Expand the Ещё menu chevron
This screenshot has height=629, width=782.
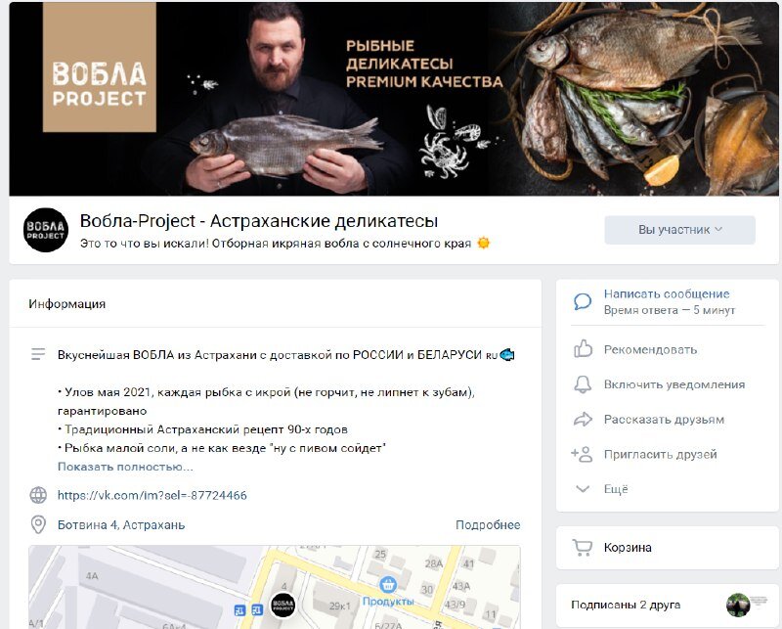pyautogui.click(x=583, y=489)
